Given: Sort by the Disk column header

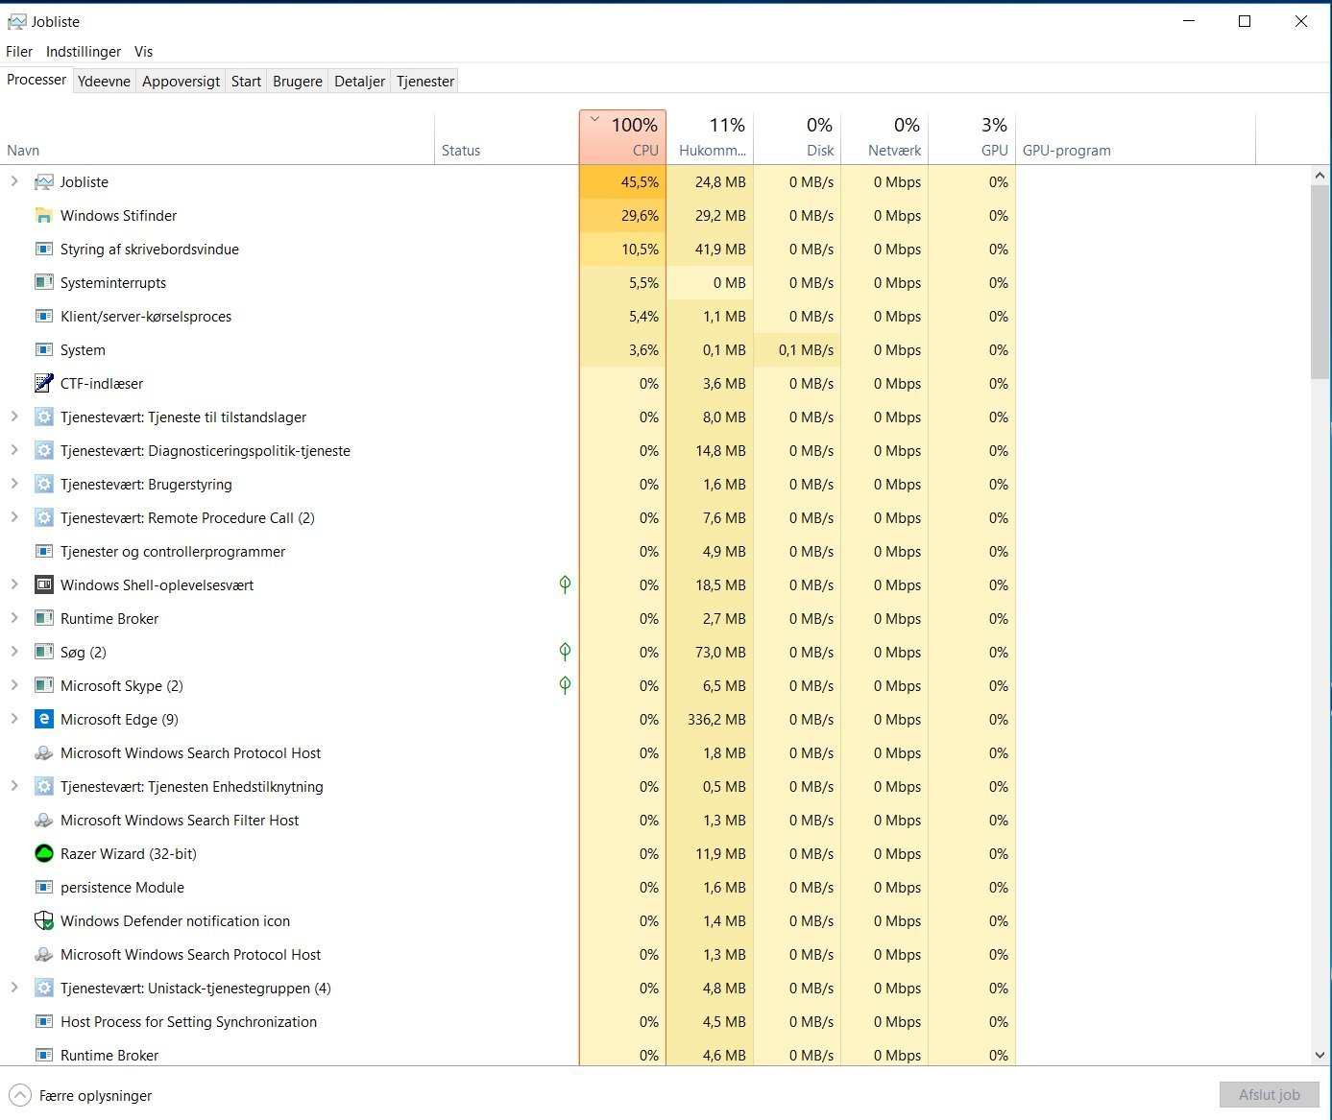Looking at the screenshot, I should click(x=797, y=137).
